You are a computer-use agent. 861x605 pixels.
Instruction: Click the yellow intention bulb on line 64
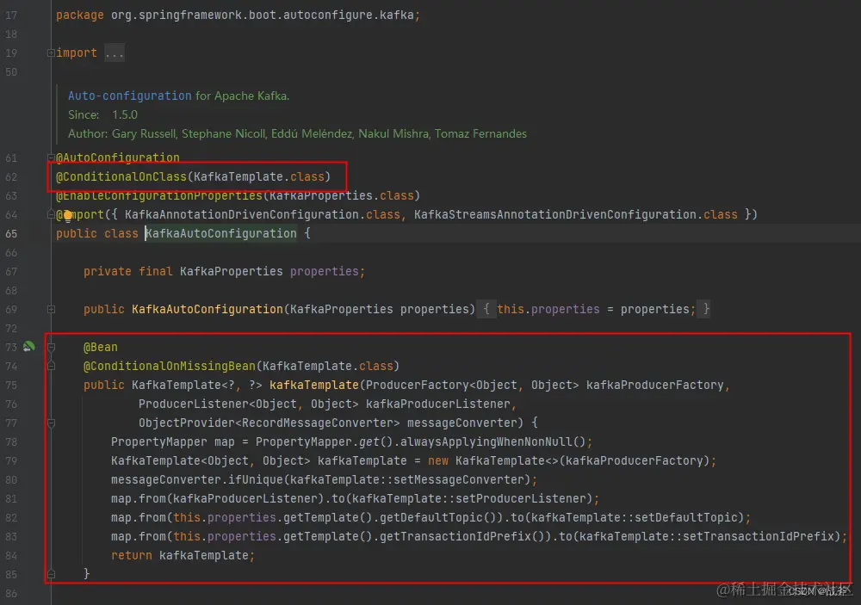tap(67, 215)
